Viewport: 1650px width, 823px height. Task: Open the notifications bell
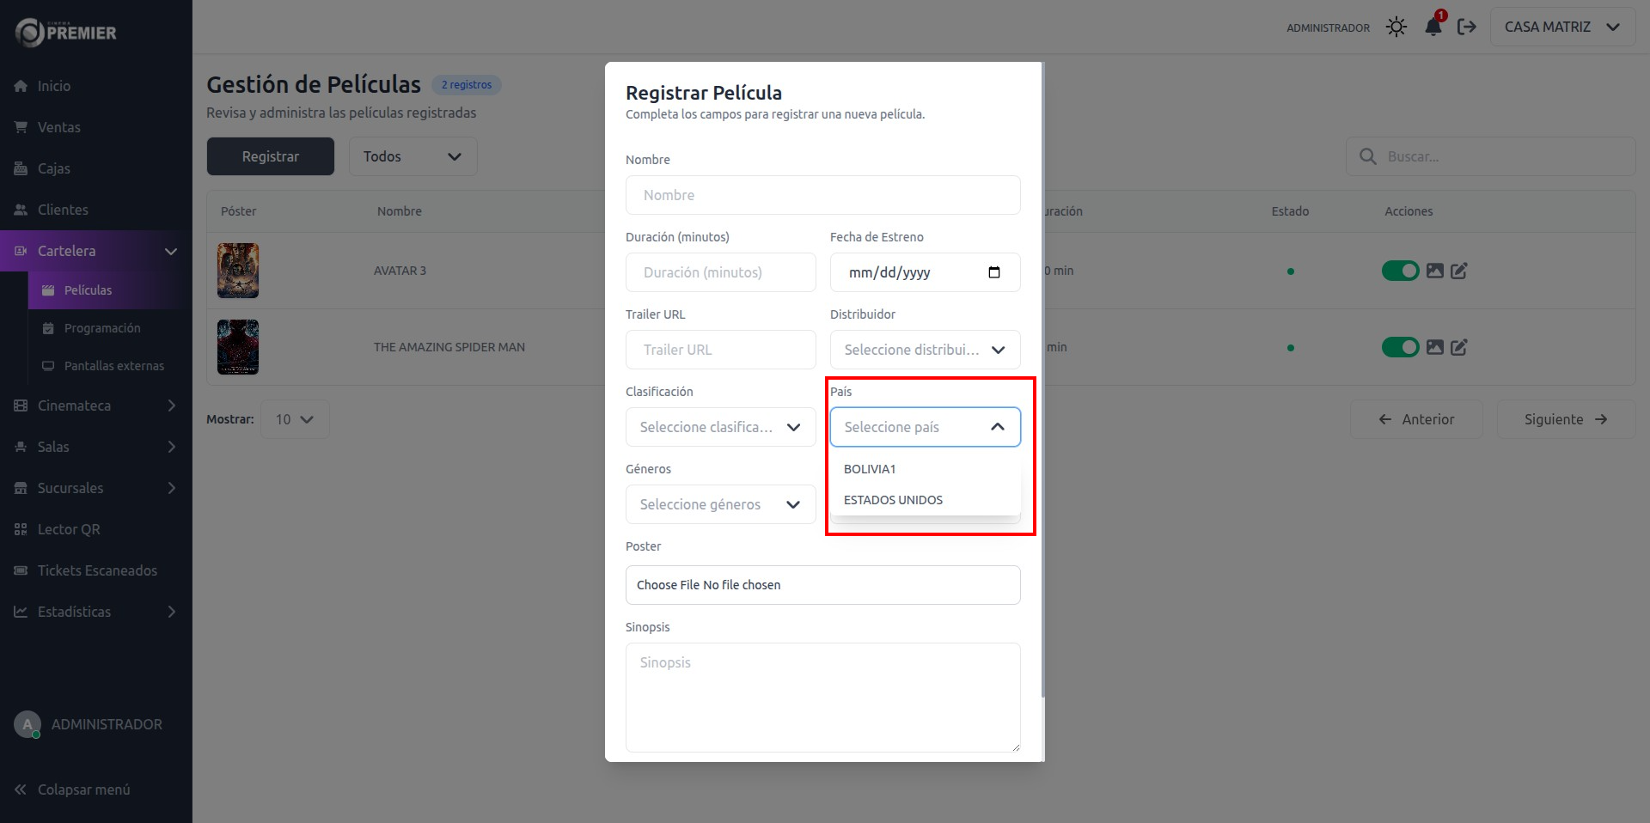[x=1433, y=27]
